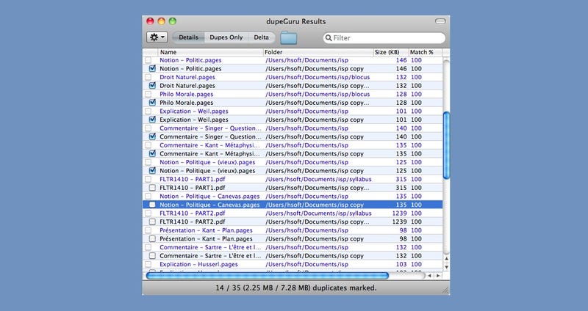Select blue Commentaire – Kant – Métaphysi… reference row
This screenshot has height=311, width=588.
tap(293, 145)
